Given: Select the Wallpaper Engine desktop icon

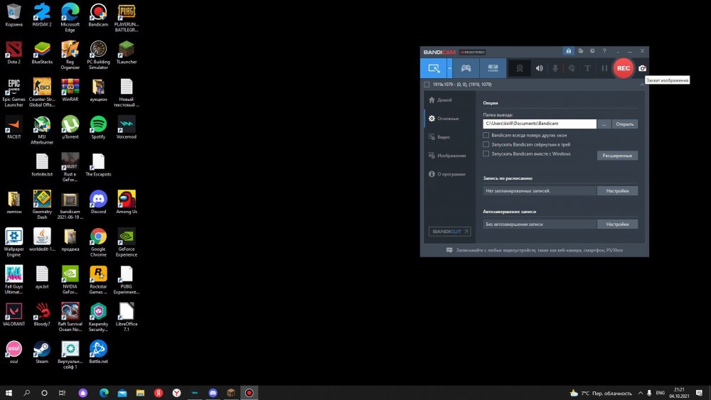Looking at the screenshot, I should tap(14, 242).
